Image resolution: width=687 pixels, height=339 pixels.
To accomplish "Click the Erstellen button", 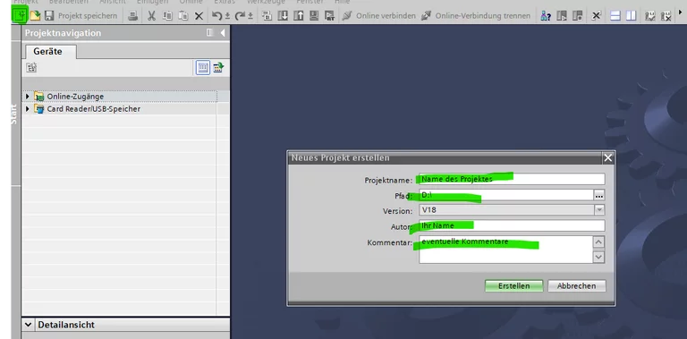I will click(x=514, y=285).
